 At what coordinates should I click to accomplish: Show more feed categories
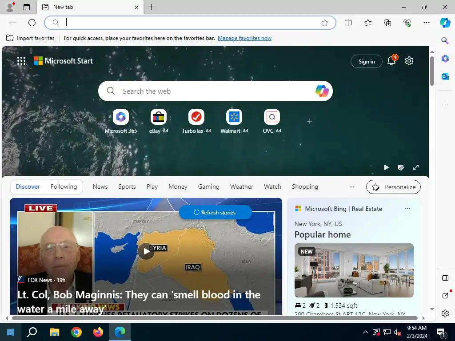352,187
